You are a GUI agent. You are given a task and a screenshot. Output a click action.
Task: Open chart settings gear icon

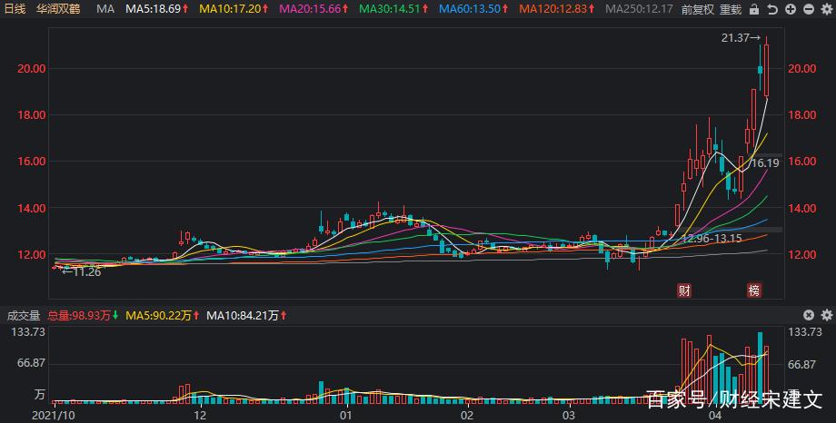tap(825, 9)
